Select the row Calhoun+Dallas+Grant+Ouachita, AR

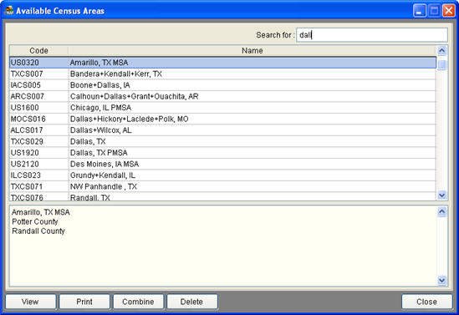tap(222, 97)
